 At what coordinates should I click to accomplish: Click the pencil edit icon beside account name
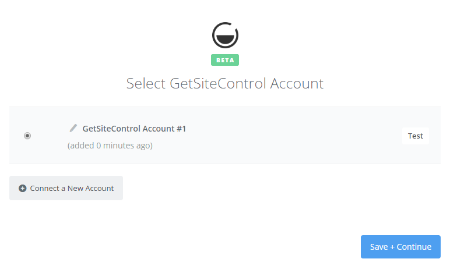[73, 128]
